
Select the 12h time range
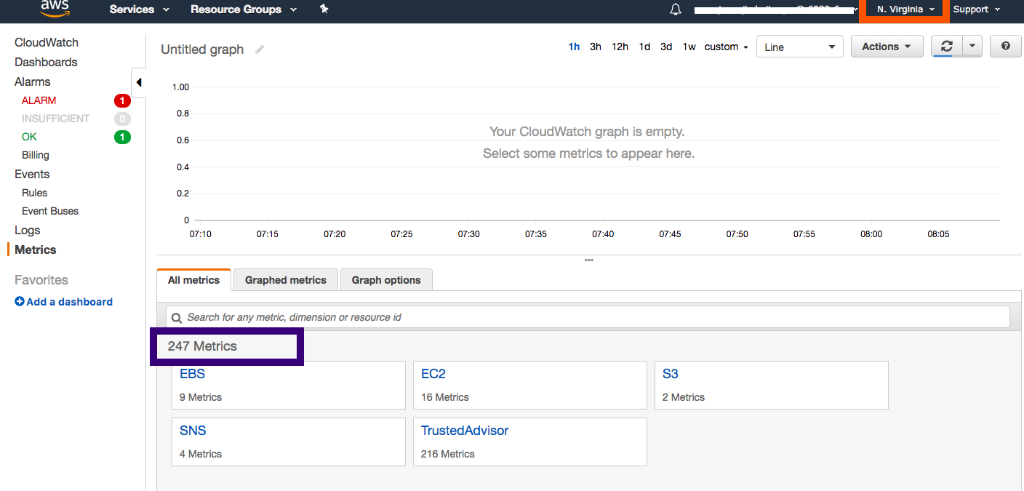click(620, 47)
